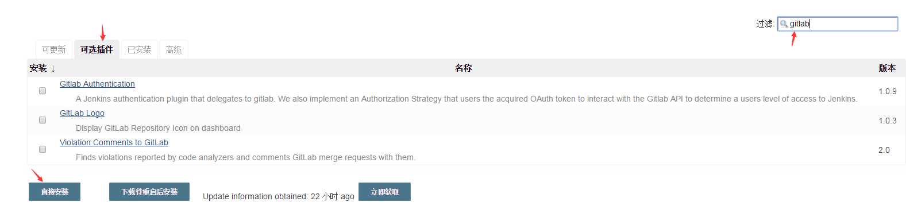This screenshot has width=906, height=221.
Task: Tick the Gitlab Authentication plugin checkbox
Action: coord(43,91)
